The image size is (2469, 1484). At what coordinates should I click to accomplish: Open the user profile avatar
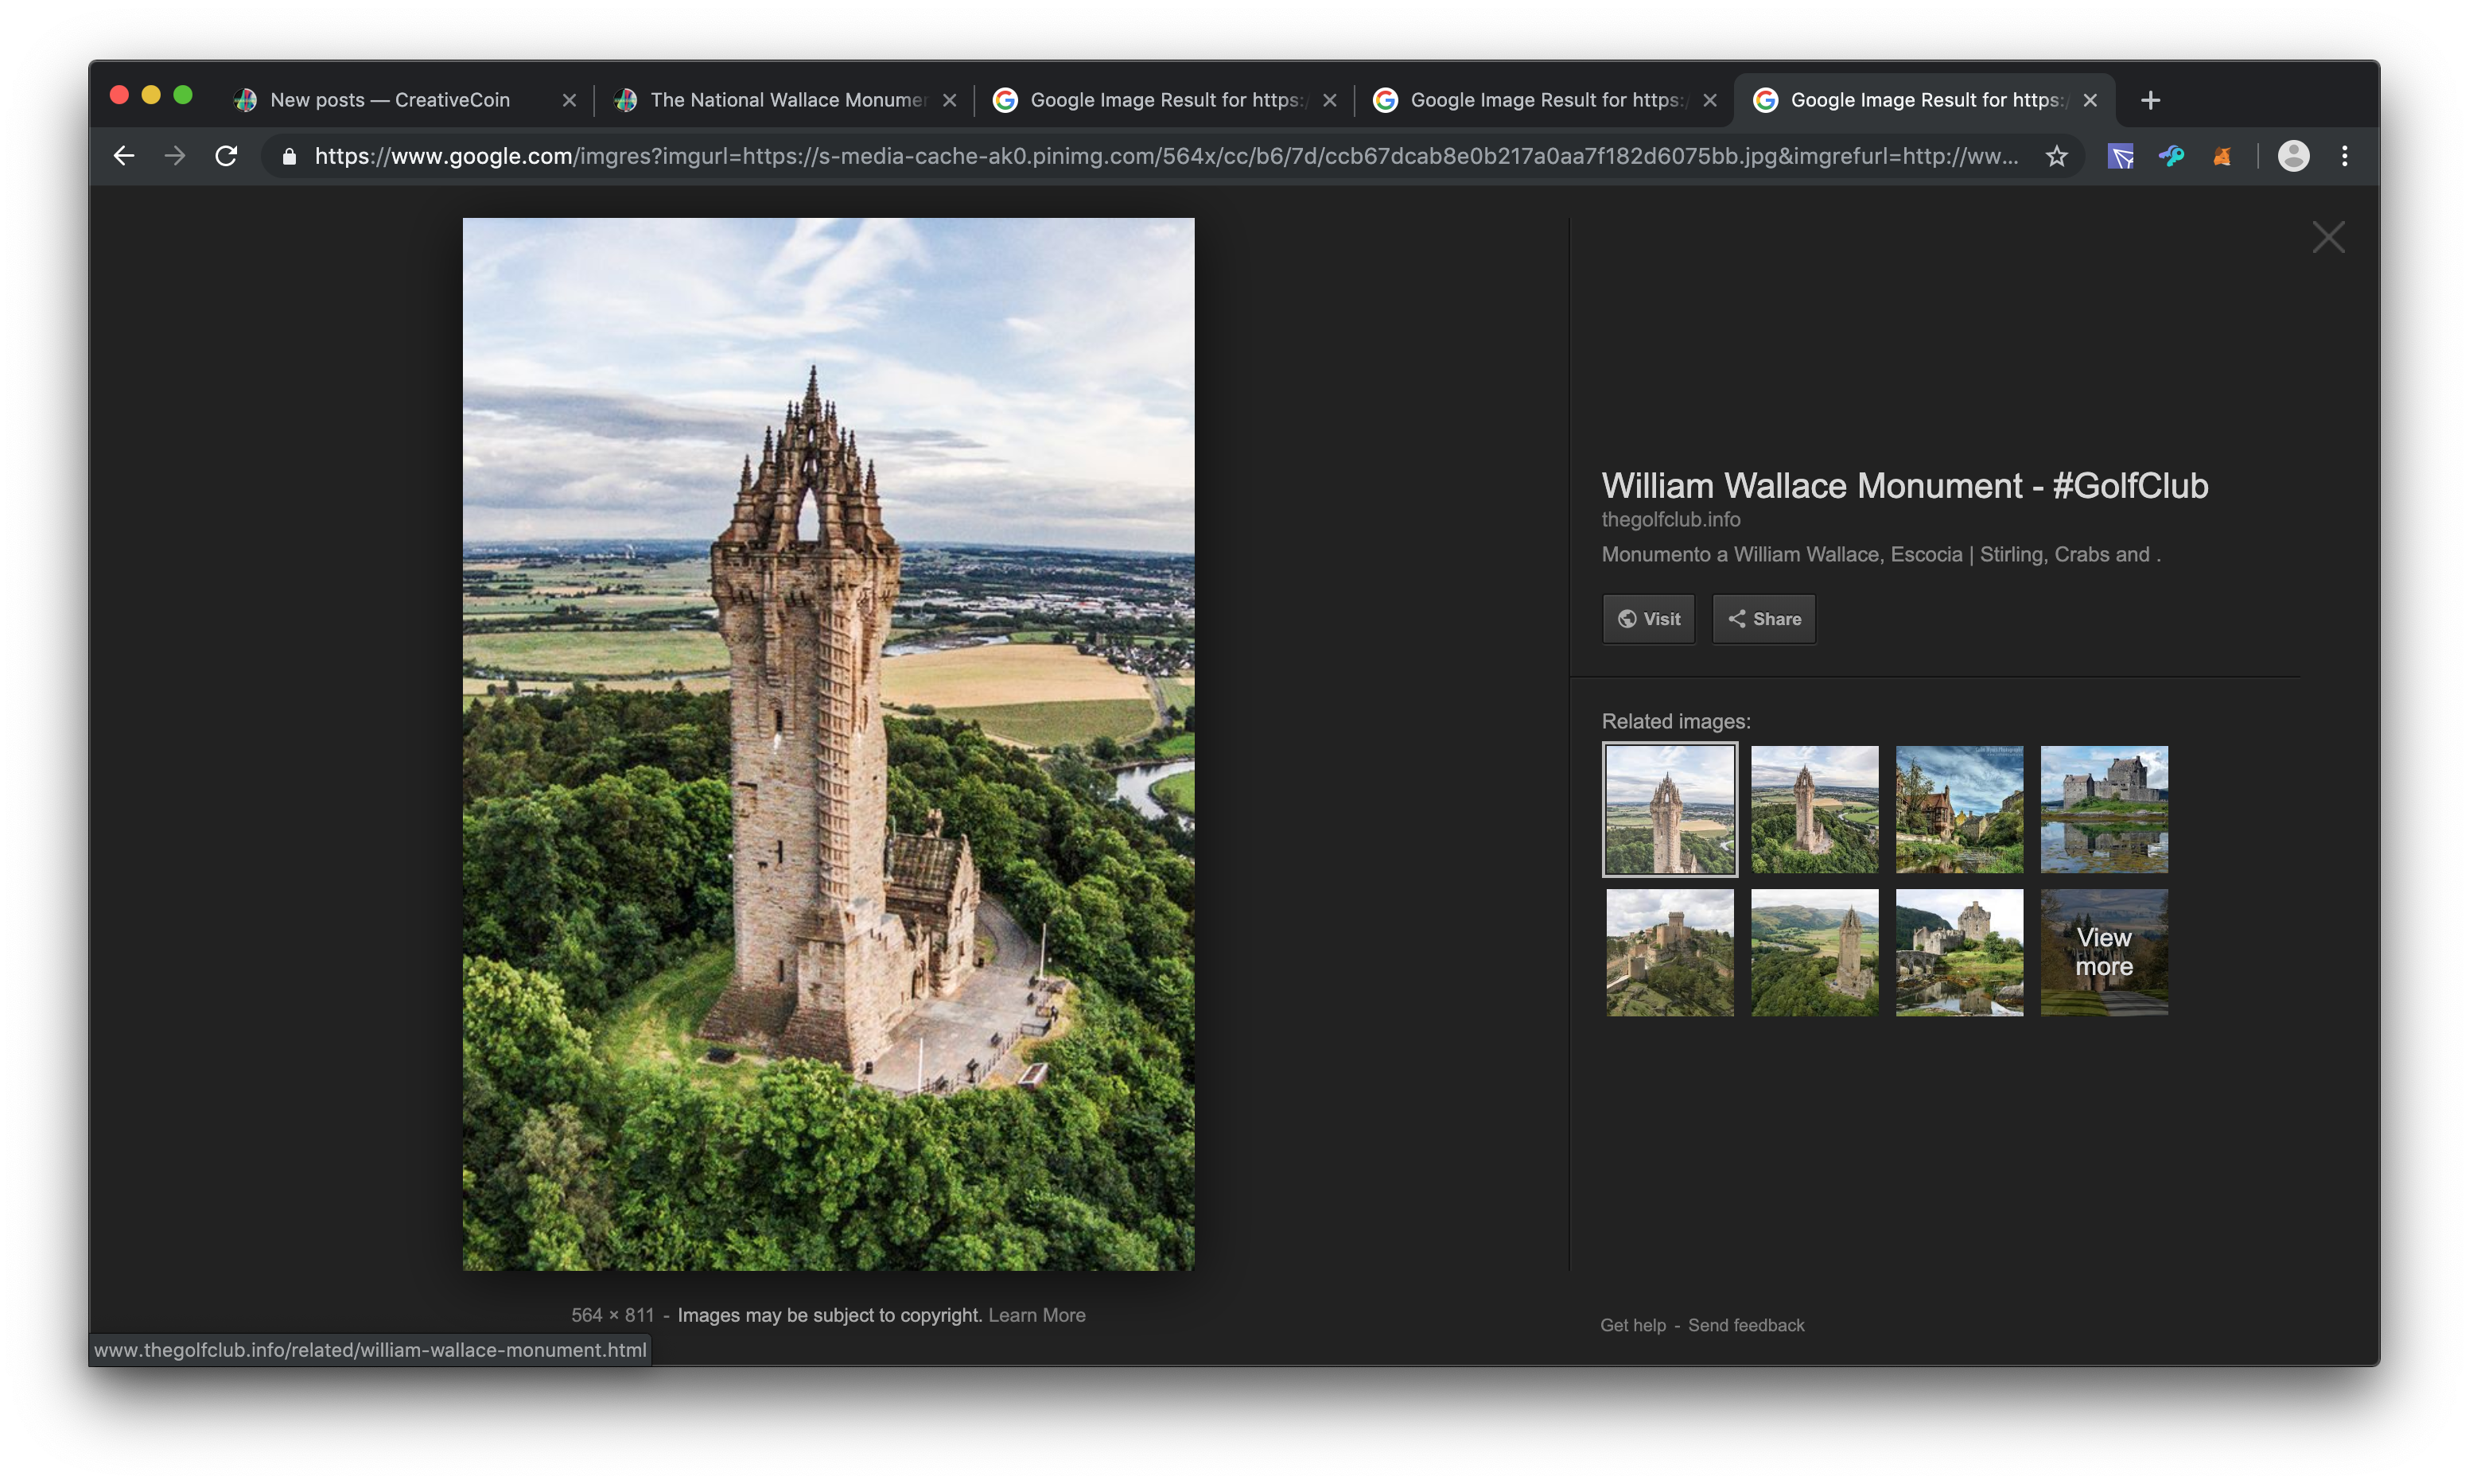coord(2293,156)
